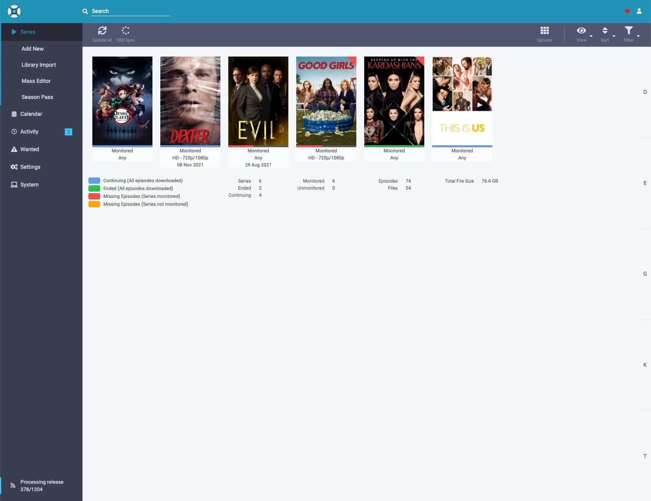Open the View eye dropdown
This screenshot has width=651, height=501.
tap(581, 31)
